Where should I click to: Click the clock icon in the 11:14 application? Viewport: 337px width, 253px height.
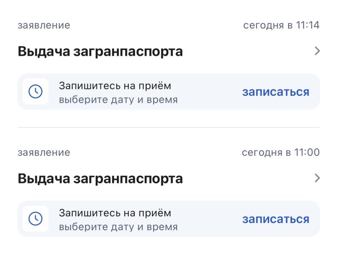coord(35,92)
